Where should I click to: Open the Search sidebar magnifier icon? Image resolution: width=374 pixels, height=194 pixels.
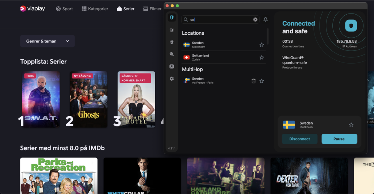click(172, 54)
